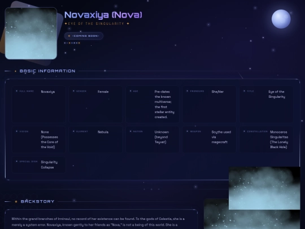
Task: Click the moon icon
Action: tap(281, 19)
